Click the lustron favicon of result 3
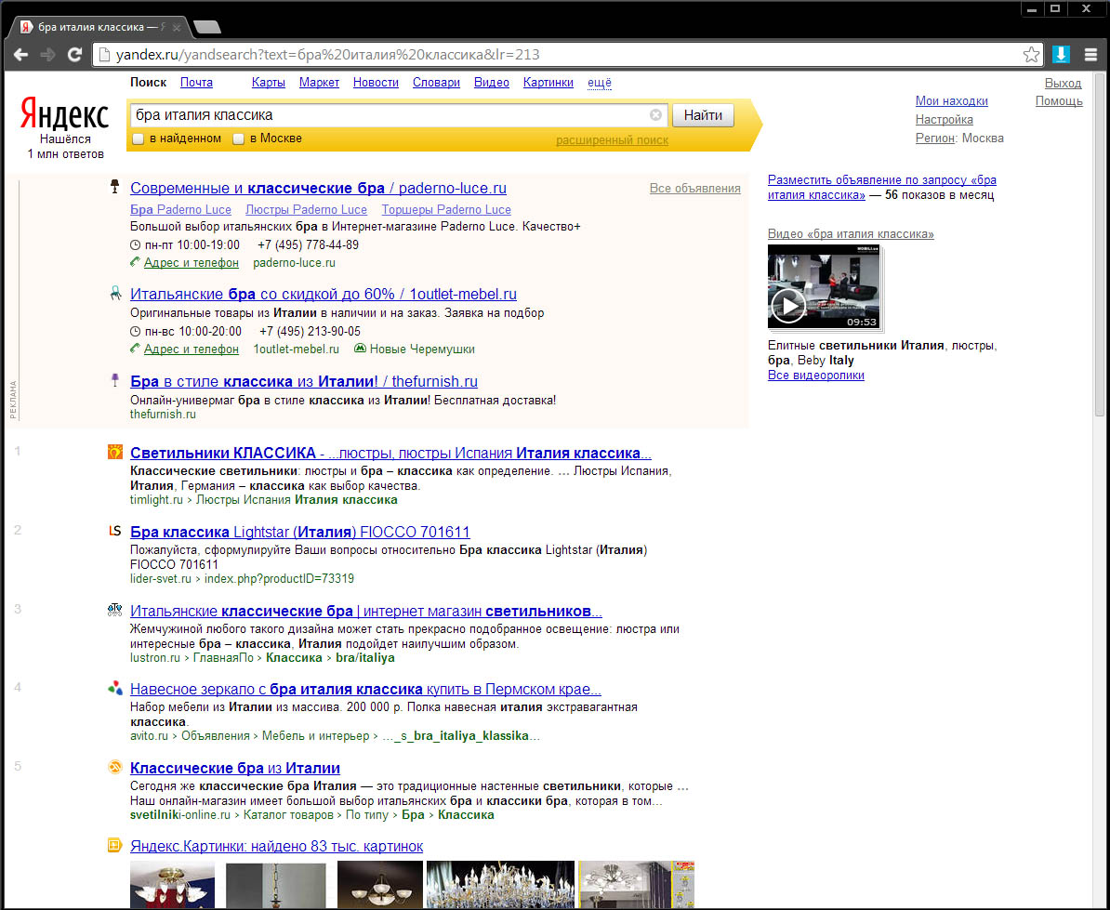 [114, 609]
